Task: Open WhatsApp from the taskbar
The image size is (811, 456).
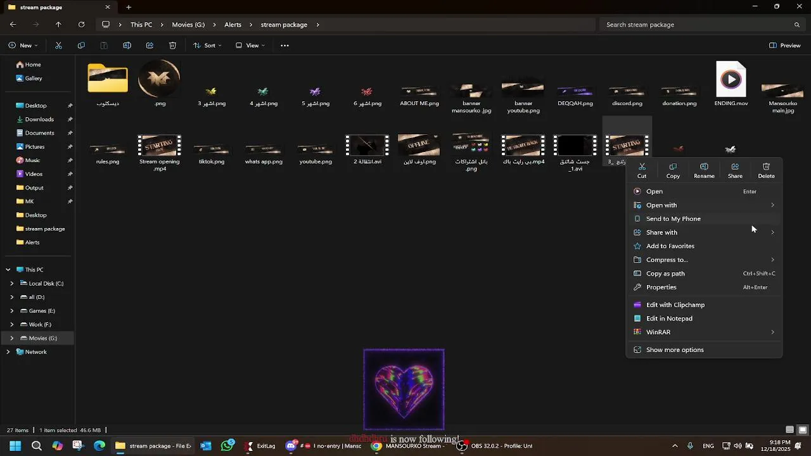Action: point(227,446)
